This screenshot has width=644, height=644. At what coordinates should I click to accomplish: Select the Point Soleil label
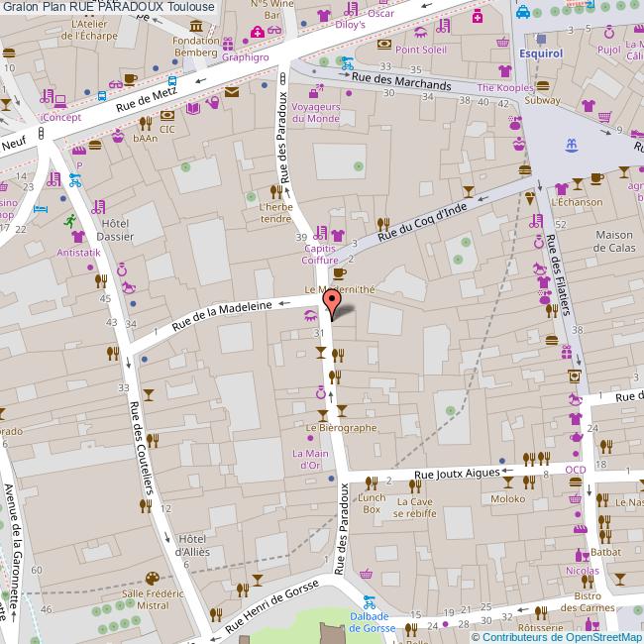[420, 49]
